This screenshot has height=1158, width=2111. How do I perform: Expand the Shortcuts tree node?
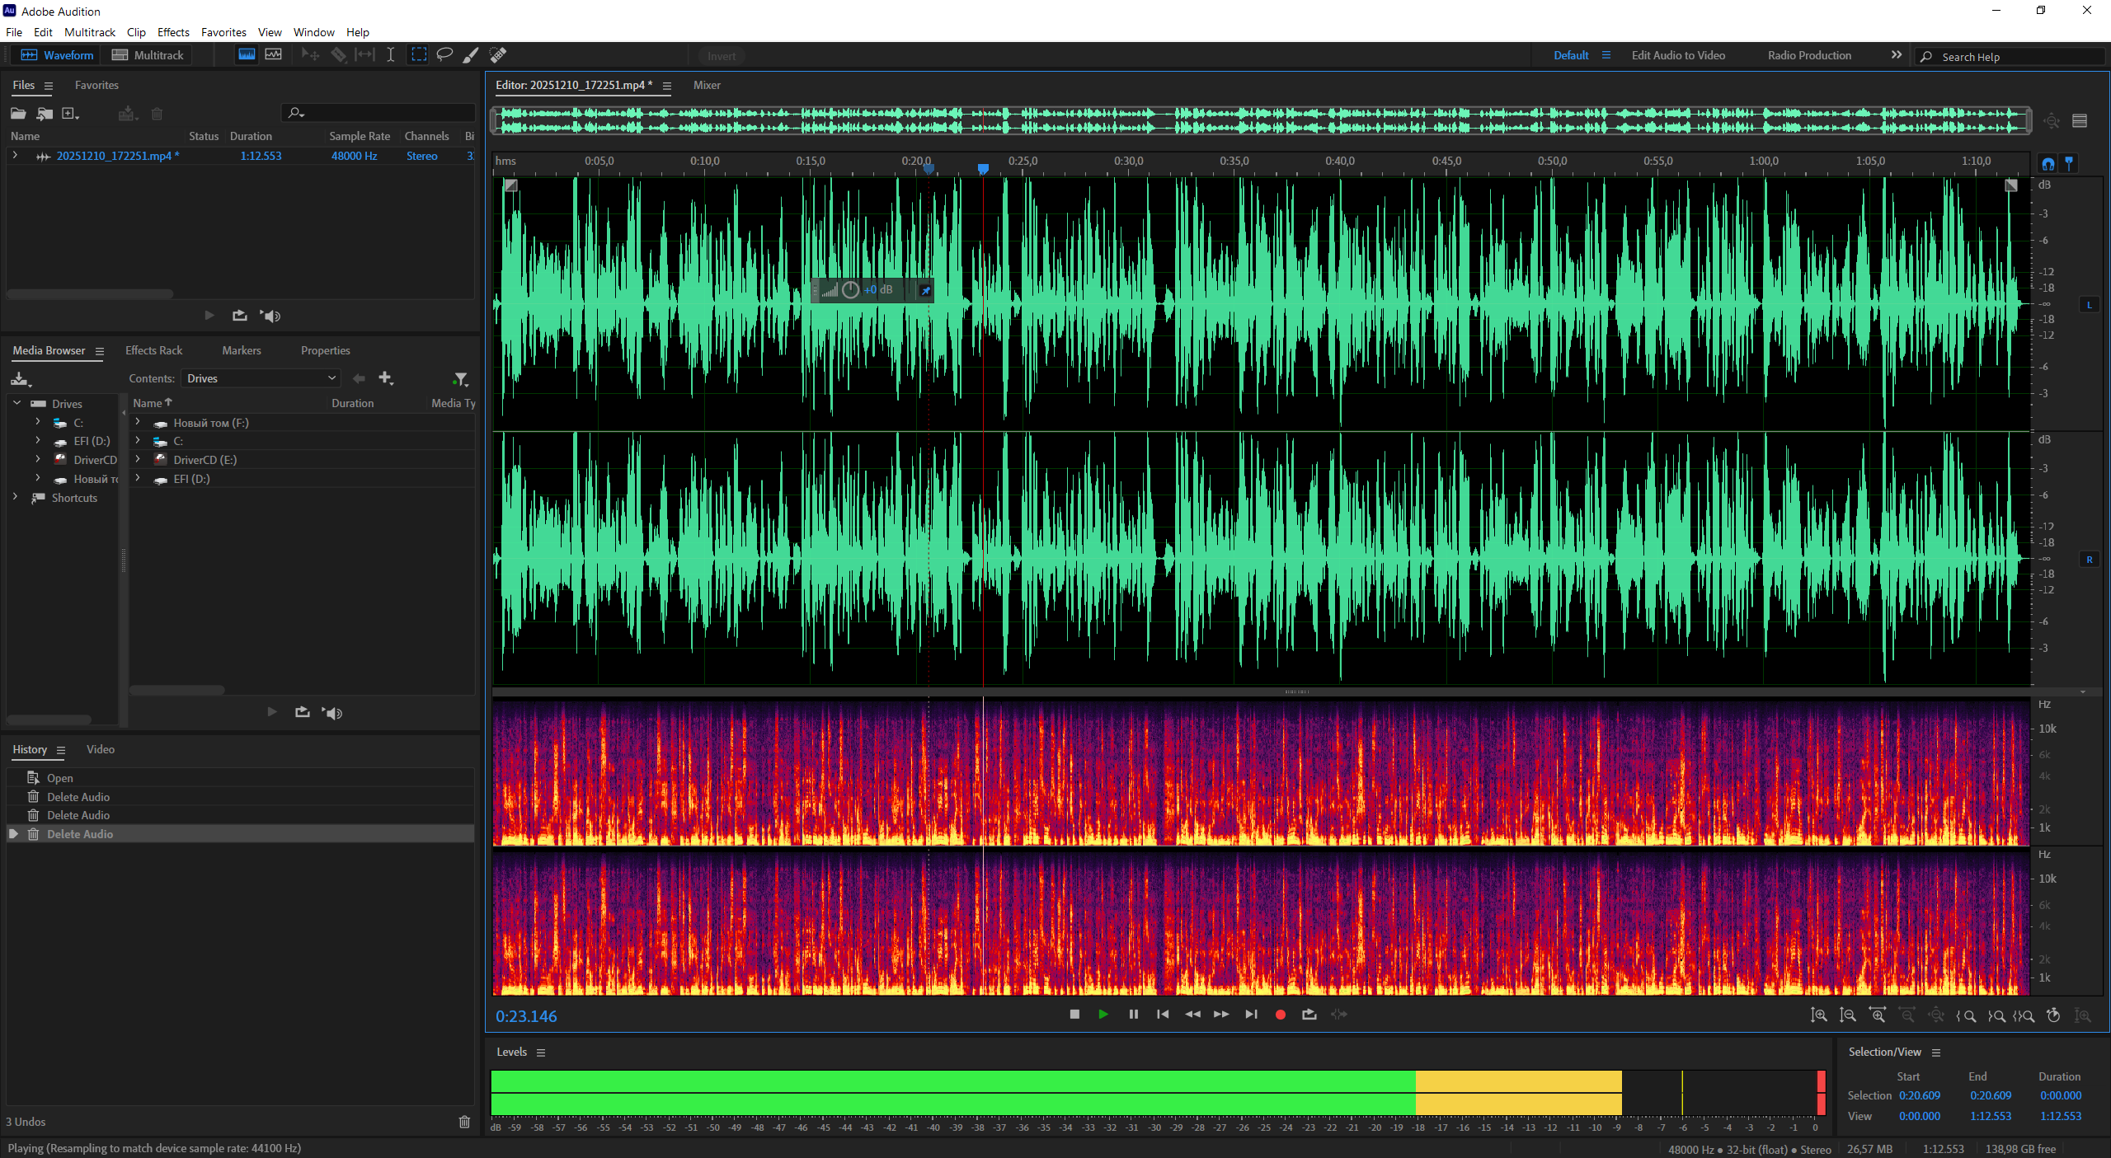coord(15,497)
